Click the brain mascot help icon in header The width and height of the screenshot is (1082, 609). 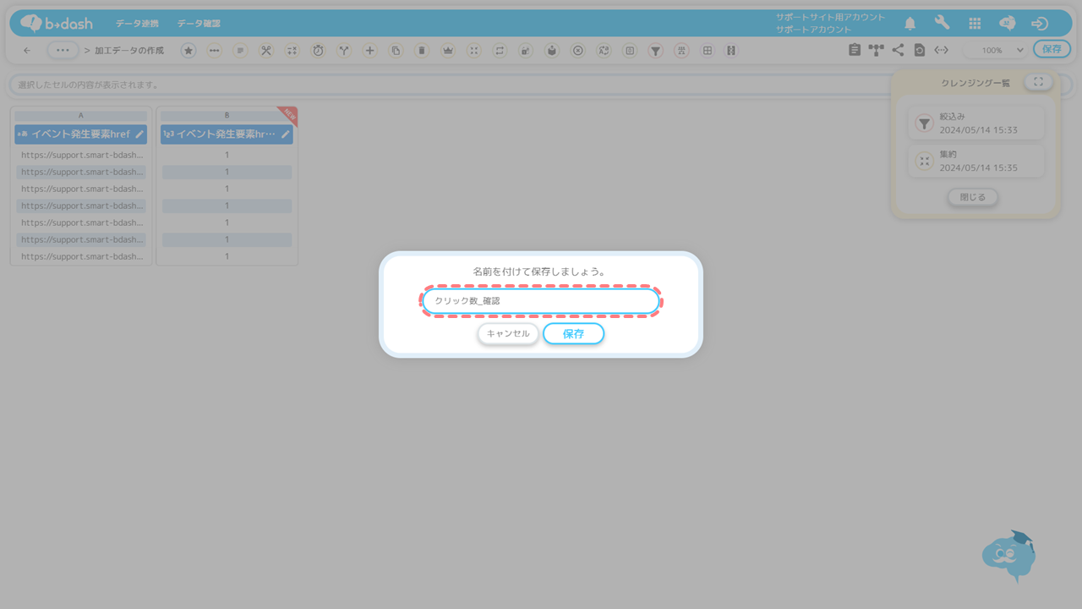(x=1007, y=24)
